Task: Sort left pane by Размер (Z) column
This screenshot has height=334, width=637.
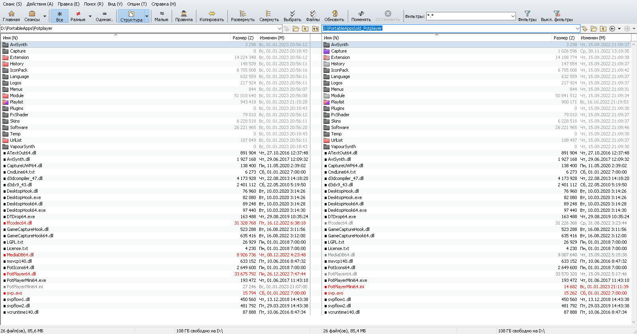Action: click(x=244, y=38)
